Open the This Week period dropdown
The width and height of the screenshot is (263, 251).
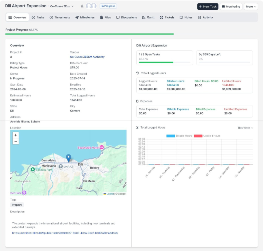245,128
